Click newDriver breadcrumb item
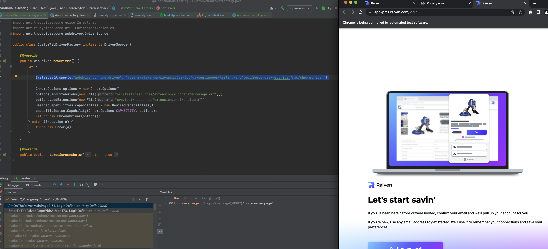Screen dimensions: 548x249 click(x=168, y=8)
